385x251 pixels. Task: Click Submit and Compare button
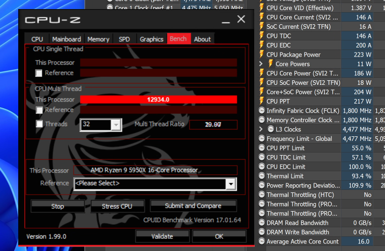[x=193, y=206]
